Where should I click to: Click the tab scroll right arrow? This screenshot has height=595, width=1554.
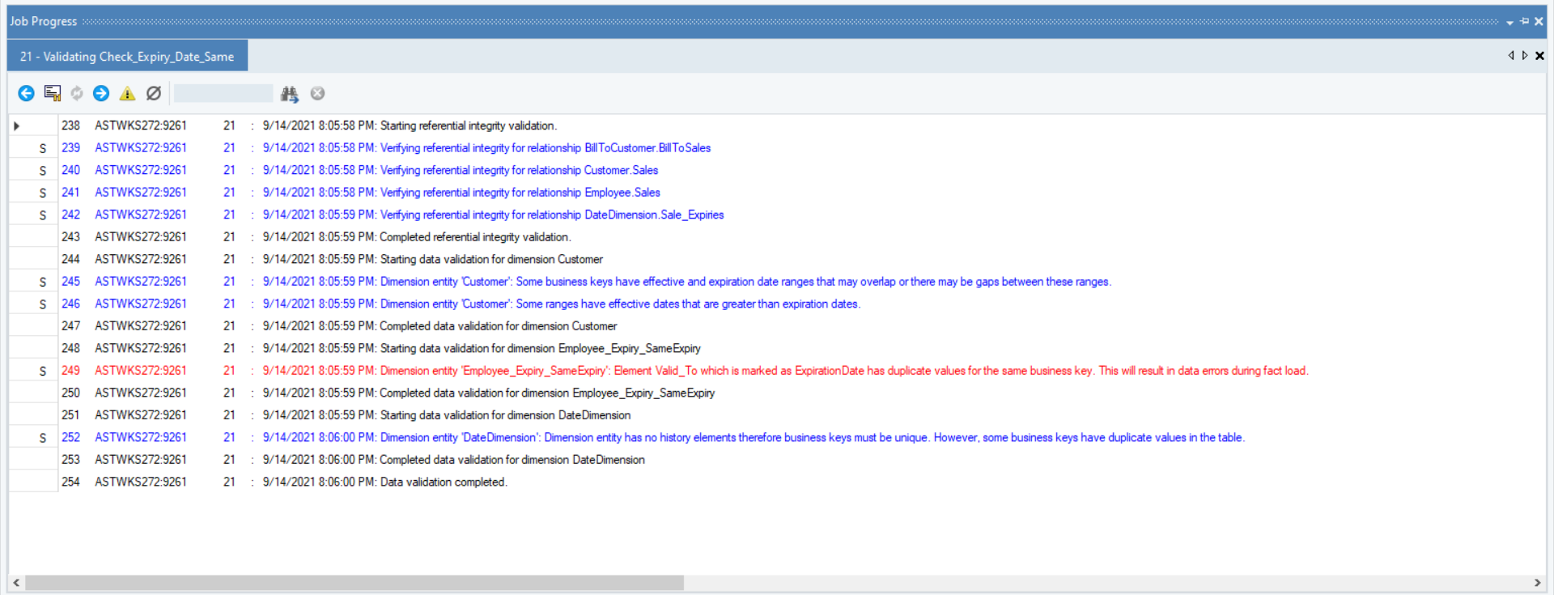point(1525,55)
